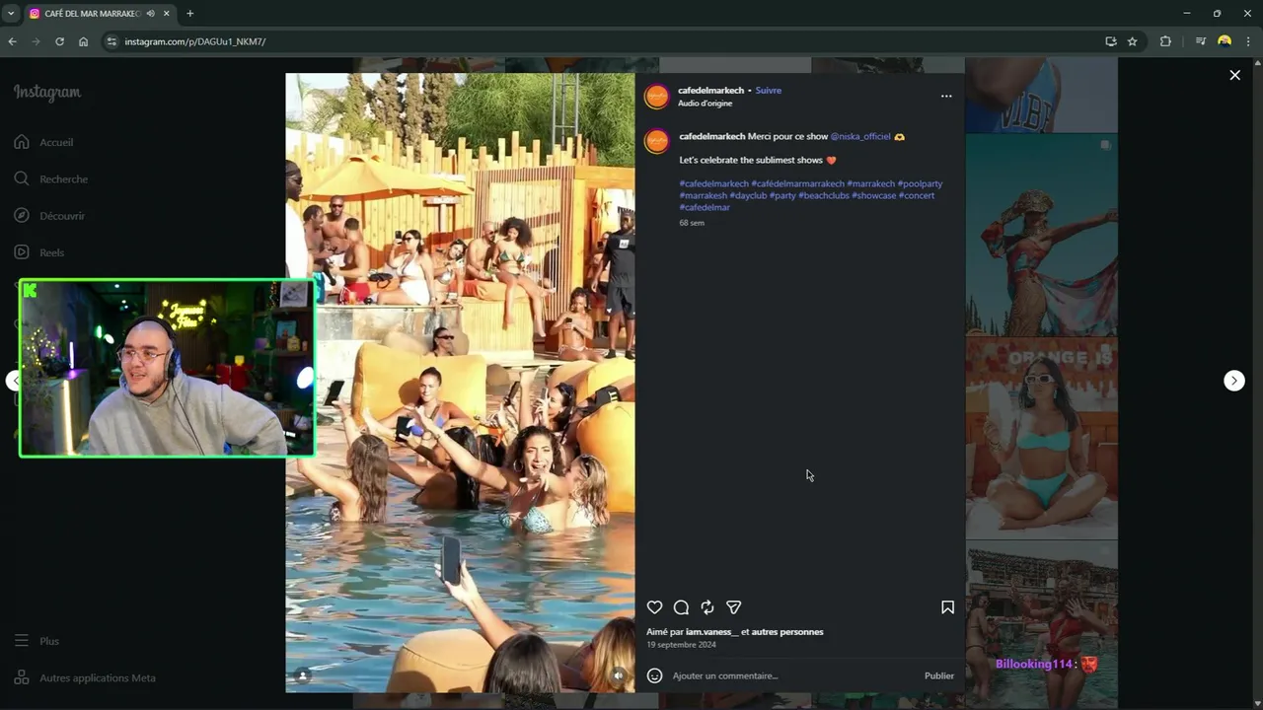Image resolution: width=1263 pixels, height=710 pixels.
Task: View autres personnes who liked
Action: (x=787, y=632)
